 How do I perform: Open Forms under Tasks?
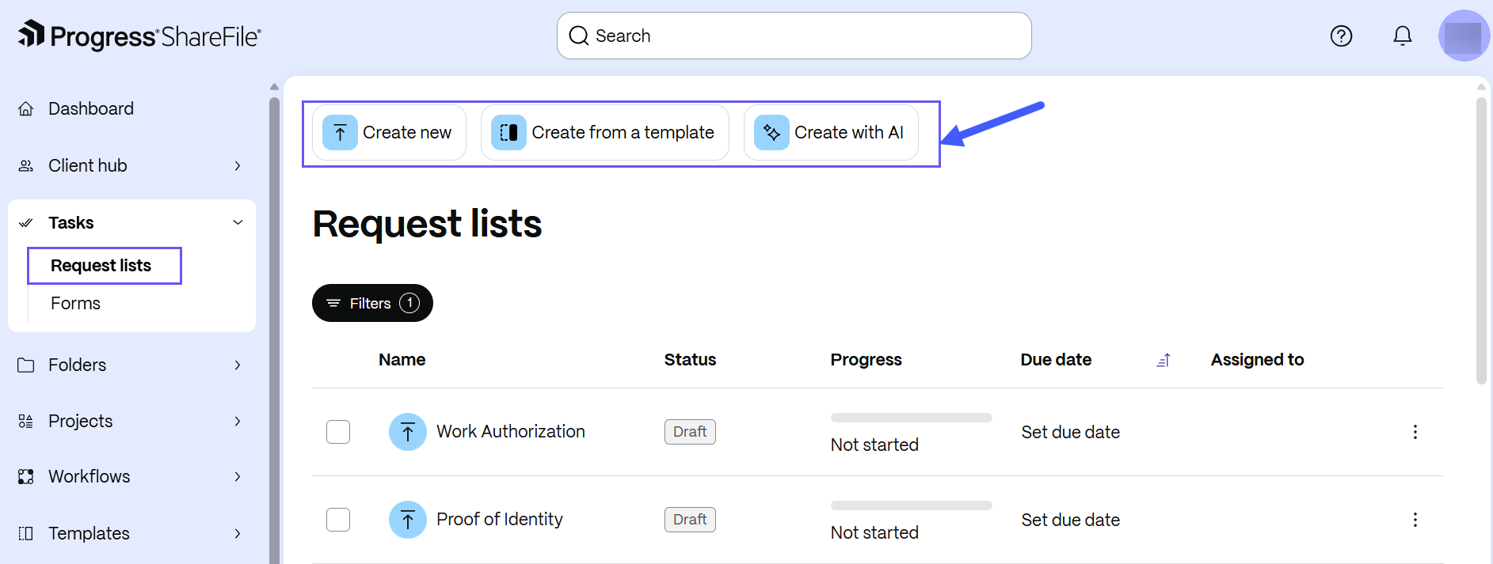click(76, 304)
